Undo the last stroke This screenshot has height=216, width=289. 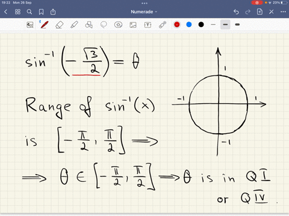[236, 12]
